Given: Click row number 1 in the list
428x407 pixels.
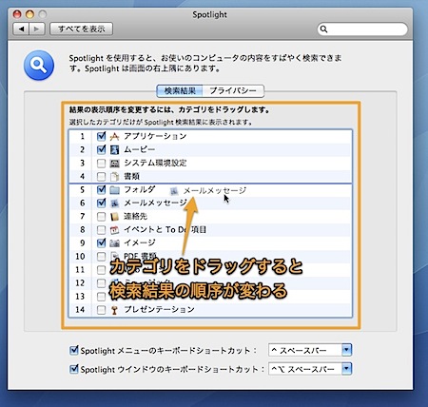Looking at the screenshot, I should (82, 136).
